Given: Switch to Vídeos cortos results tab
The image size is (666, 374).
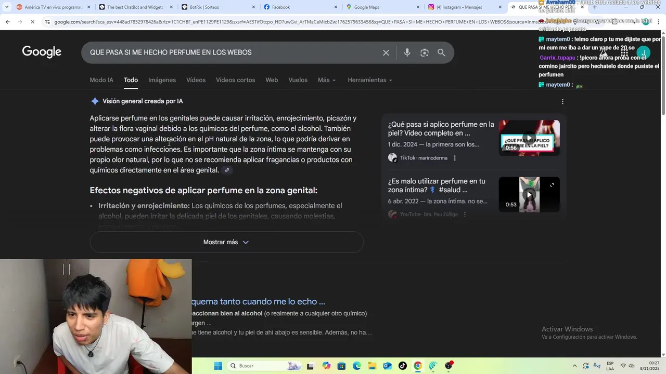Looking at the screenshot, I should [236, 80].
